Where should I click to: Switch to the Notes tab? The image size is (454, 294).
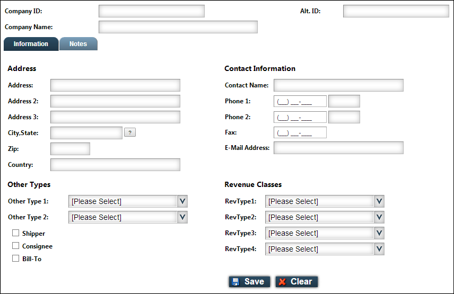78,44
